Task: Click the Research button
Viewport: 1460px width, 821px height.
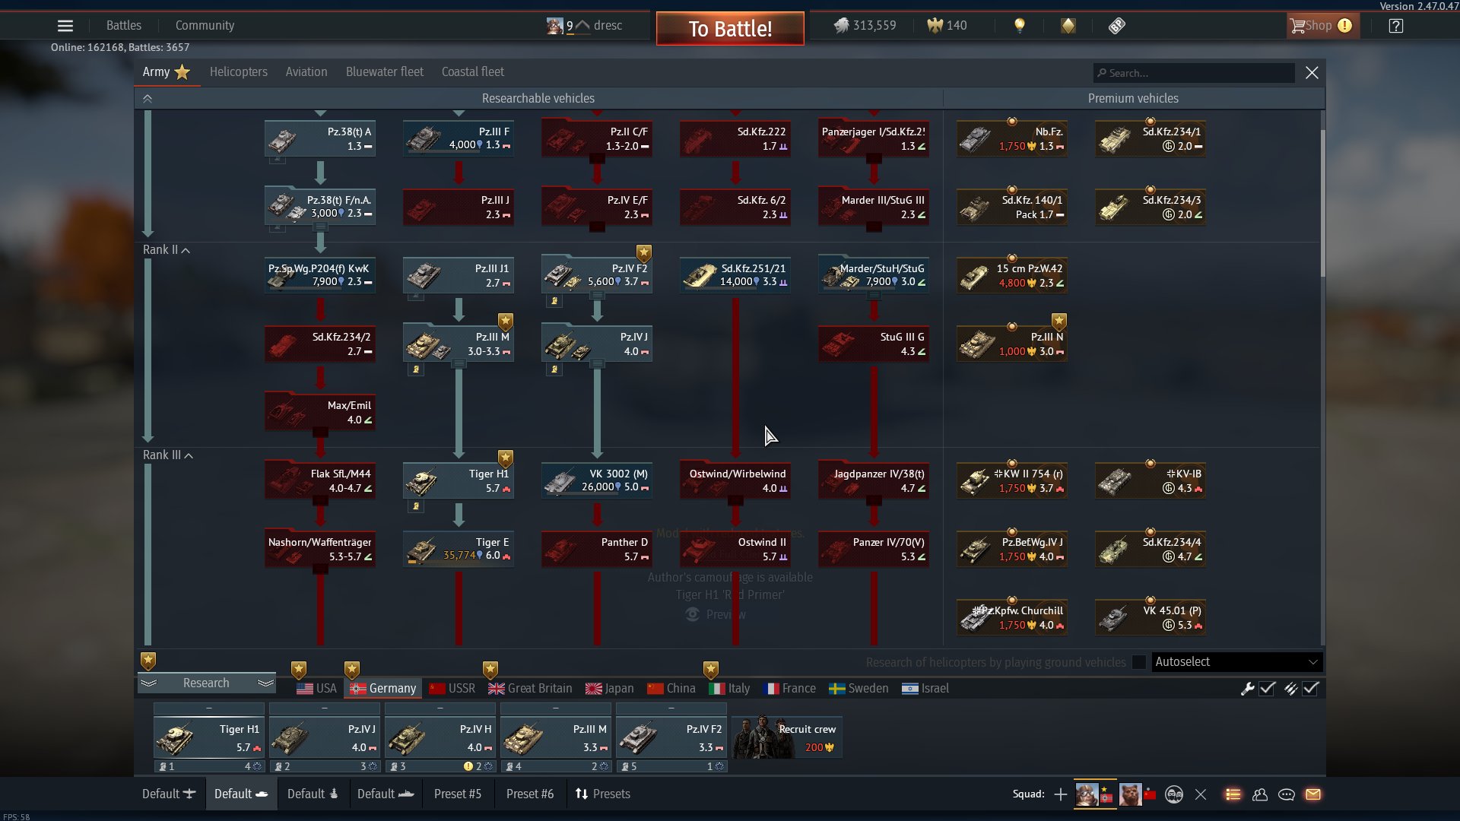Action: (206, 683)
